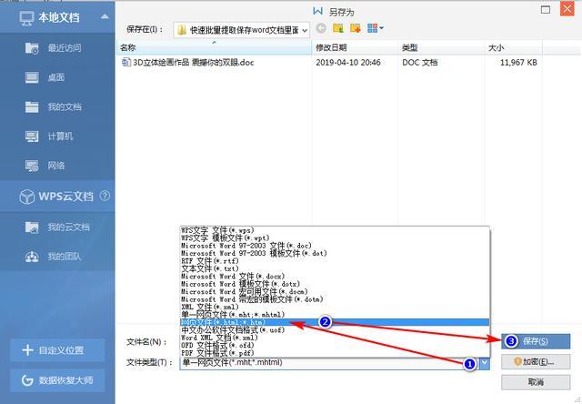The image size is (582, 404).
Task: Choose Word 带宏的模板文件(*.dotm)
Action: pos(335,299)
